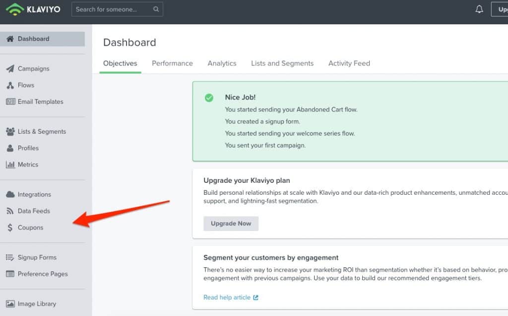Open Integrations sidebar item
Viewport: 508px width, 316px height.
34,195
